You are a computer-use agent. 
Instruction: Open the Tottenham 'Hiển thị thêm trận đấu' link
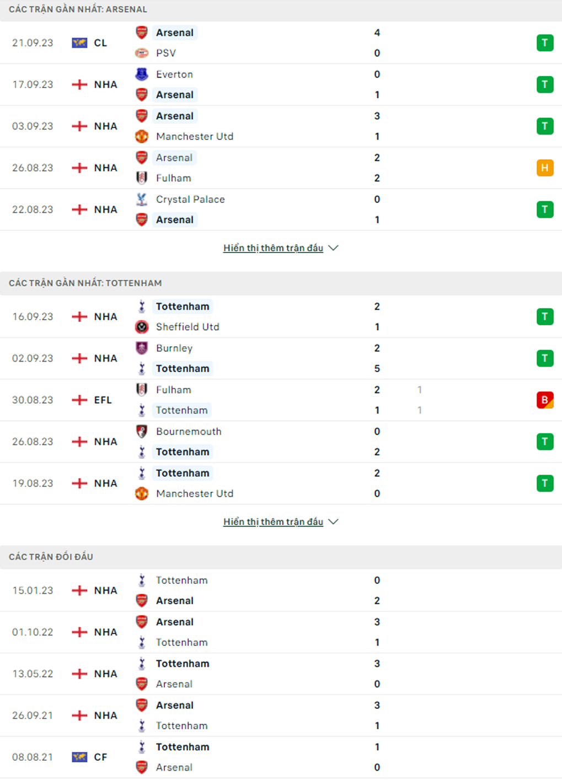(x=273, y=521)
